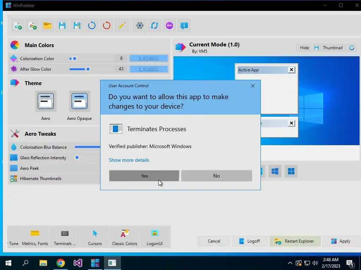Open the Windows Start menu

click(8, 263)
